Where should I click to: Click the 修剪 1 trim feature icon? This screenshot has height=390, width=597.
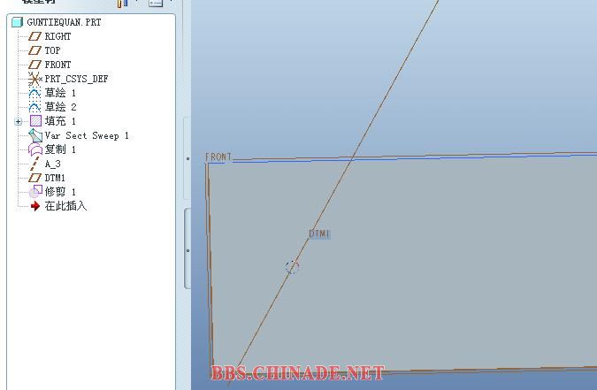(35, 192)
